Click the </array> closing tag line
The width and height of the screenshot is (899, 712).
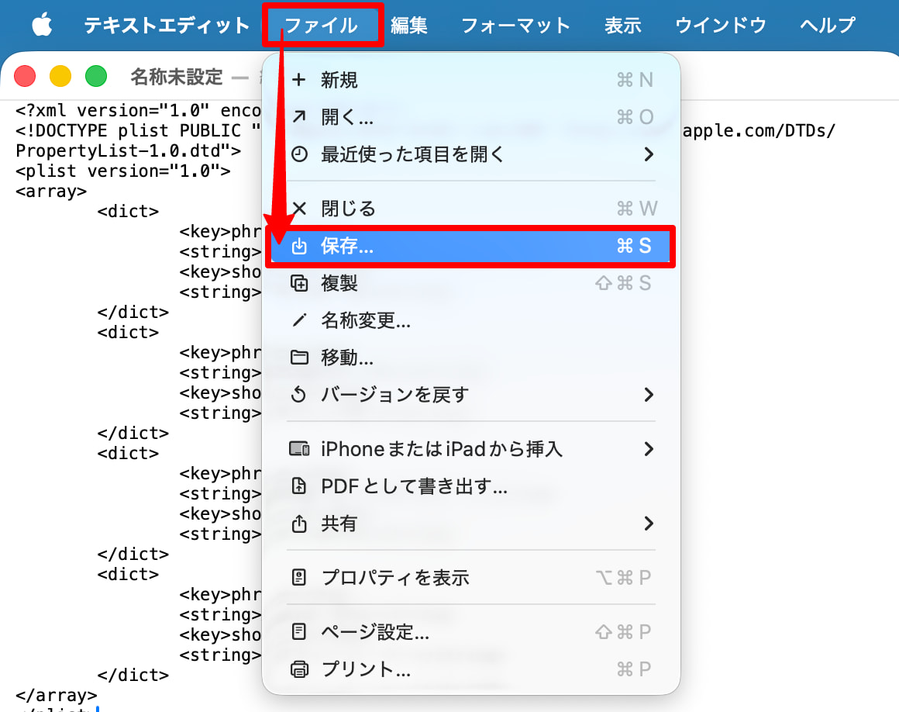(x=56, y=696)
